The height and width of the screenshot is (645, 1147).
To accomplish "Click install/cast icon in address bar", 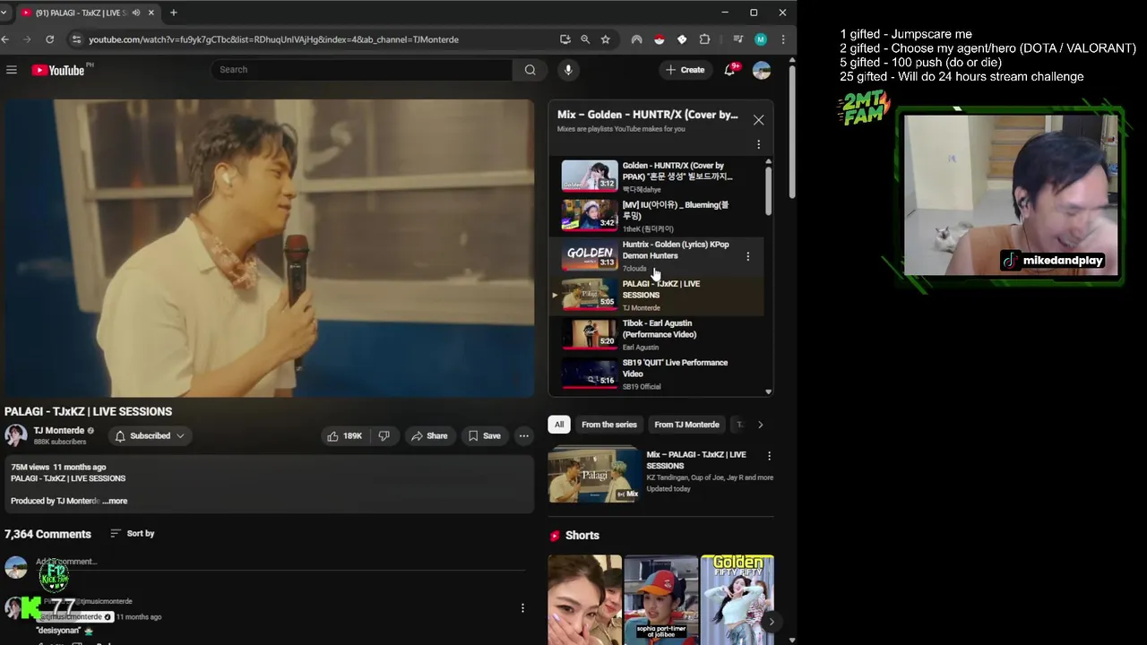I will pyautogui.click(x=565, y=39).
